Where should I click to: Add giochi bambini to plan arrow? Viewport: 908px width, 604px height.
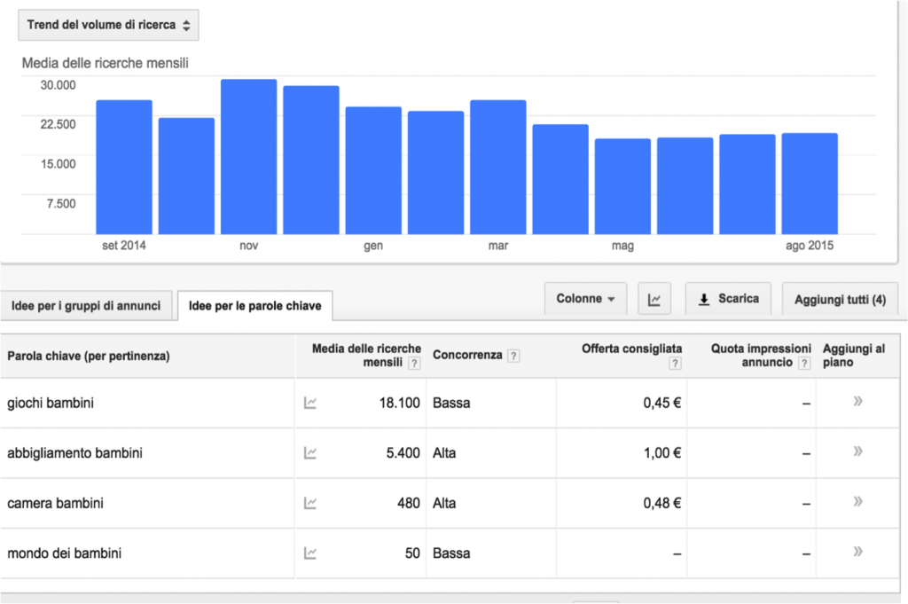[857, 401]
